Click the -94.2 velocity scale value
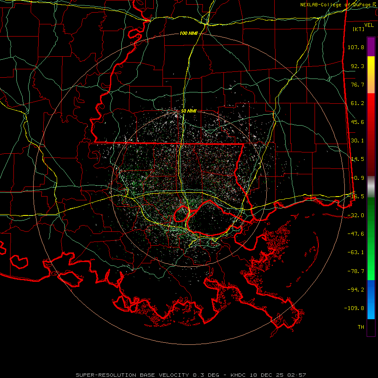This screenshot has height=378, width=378. 356,289
